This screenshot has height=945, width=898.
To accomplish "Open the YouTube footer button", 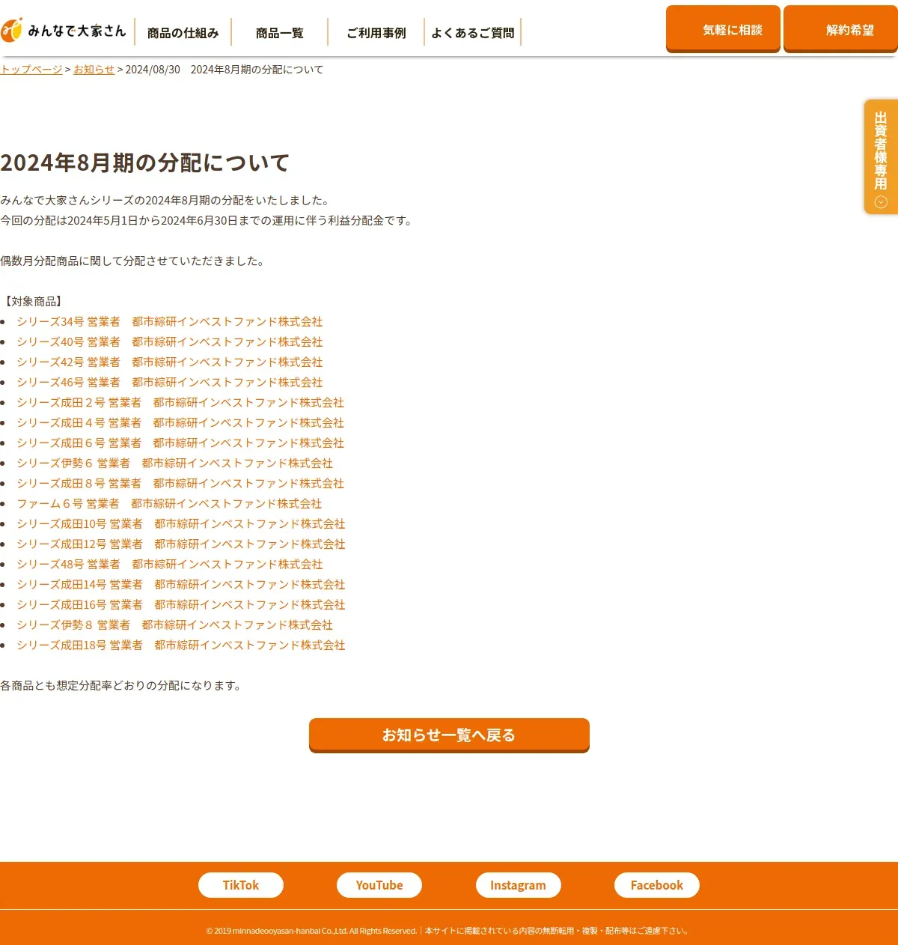I will (x=379, y=885).
